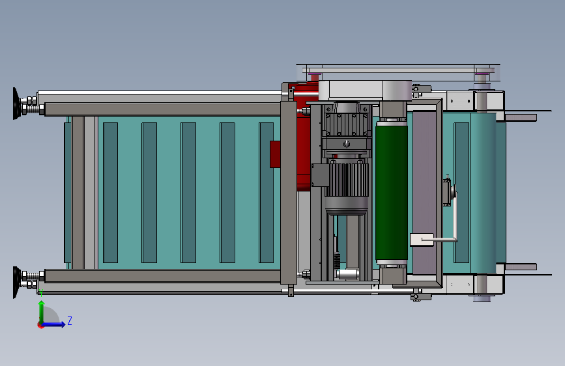The image size is (565, 366).
Task: Click the Z label of the coordinate triad
Action: pos(70,320)
